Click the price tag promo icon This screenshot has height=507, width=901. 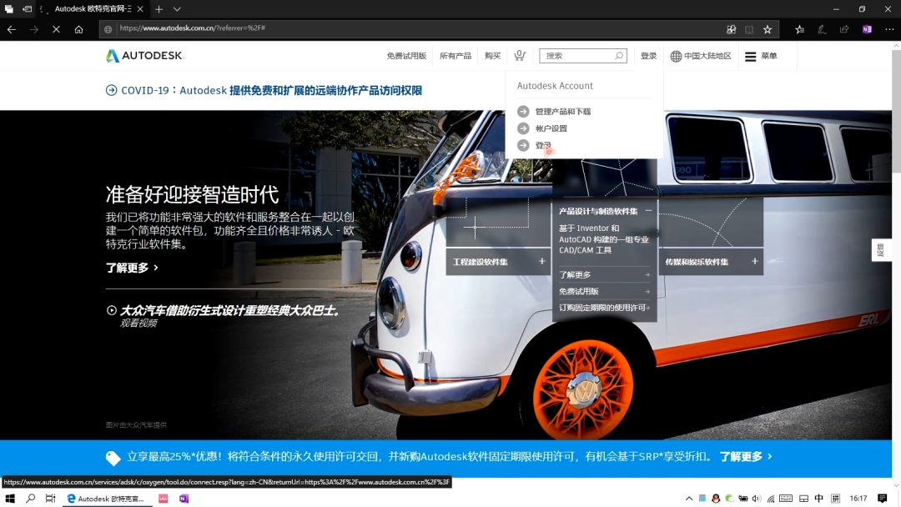[x=113, y=458]
